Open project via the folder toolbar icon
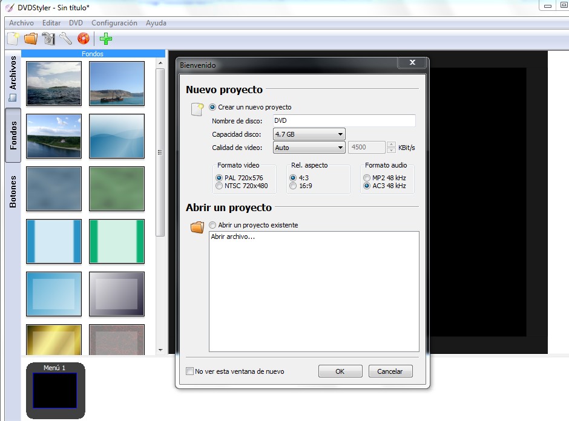This screenshot has height=421, width=569. click(x=31, y=39)
